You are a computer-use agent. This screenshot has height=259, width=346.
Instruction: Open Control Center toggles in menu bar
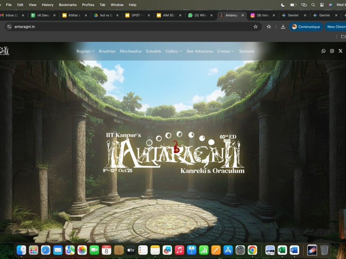coord(322,5)
